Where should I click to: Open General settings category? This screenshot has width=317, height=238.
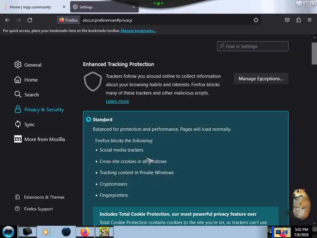tap(28, 65)
